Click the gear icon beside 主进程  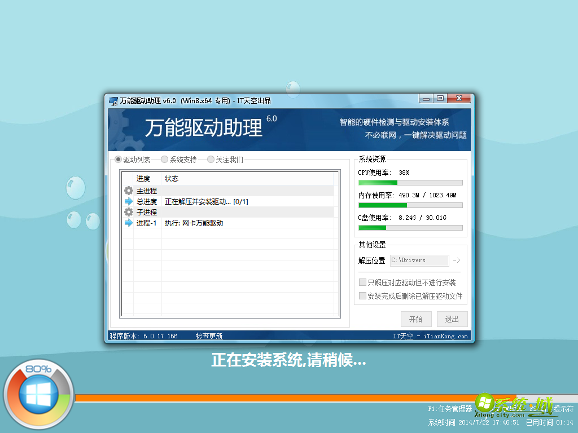click(129, 191)
